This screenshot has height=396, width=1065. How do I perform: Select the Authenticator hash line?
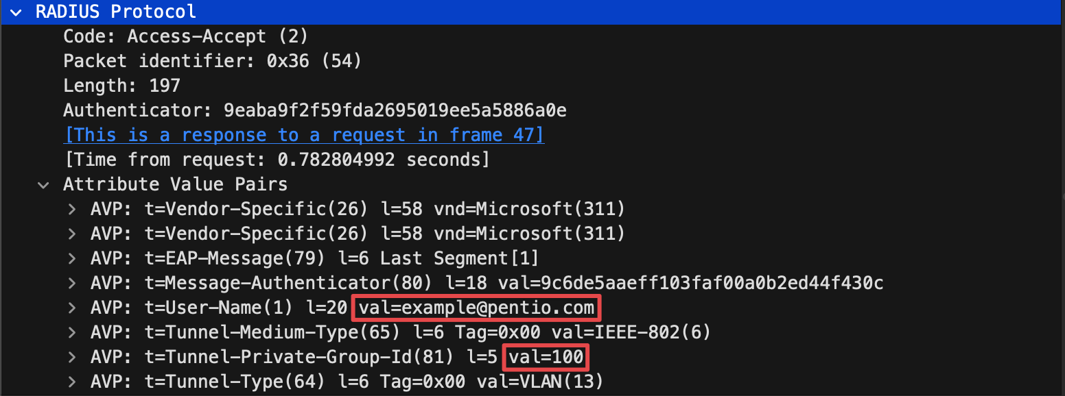point(314,110)
